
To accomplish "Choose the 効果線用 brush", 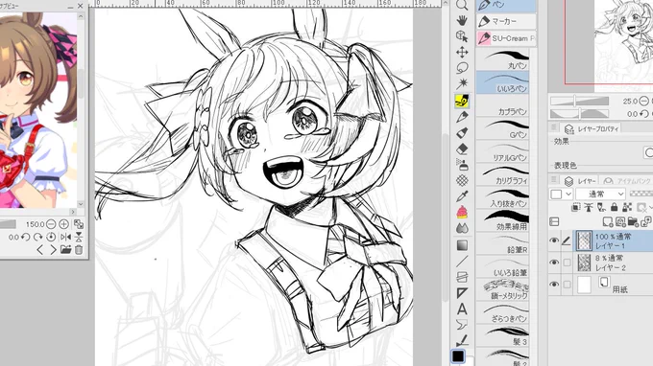I will click(x=502, y=220).
